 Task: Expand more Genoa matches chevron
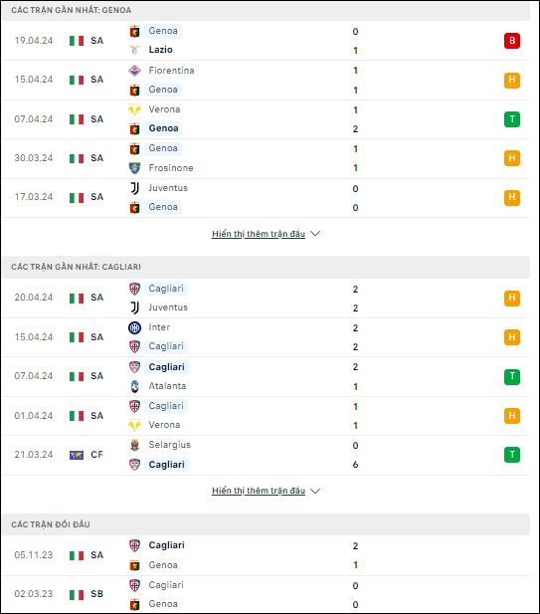point(315,234)
